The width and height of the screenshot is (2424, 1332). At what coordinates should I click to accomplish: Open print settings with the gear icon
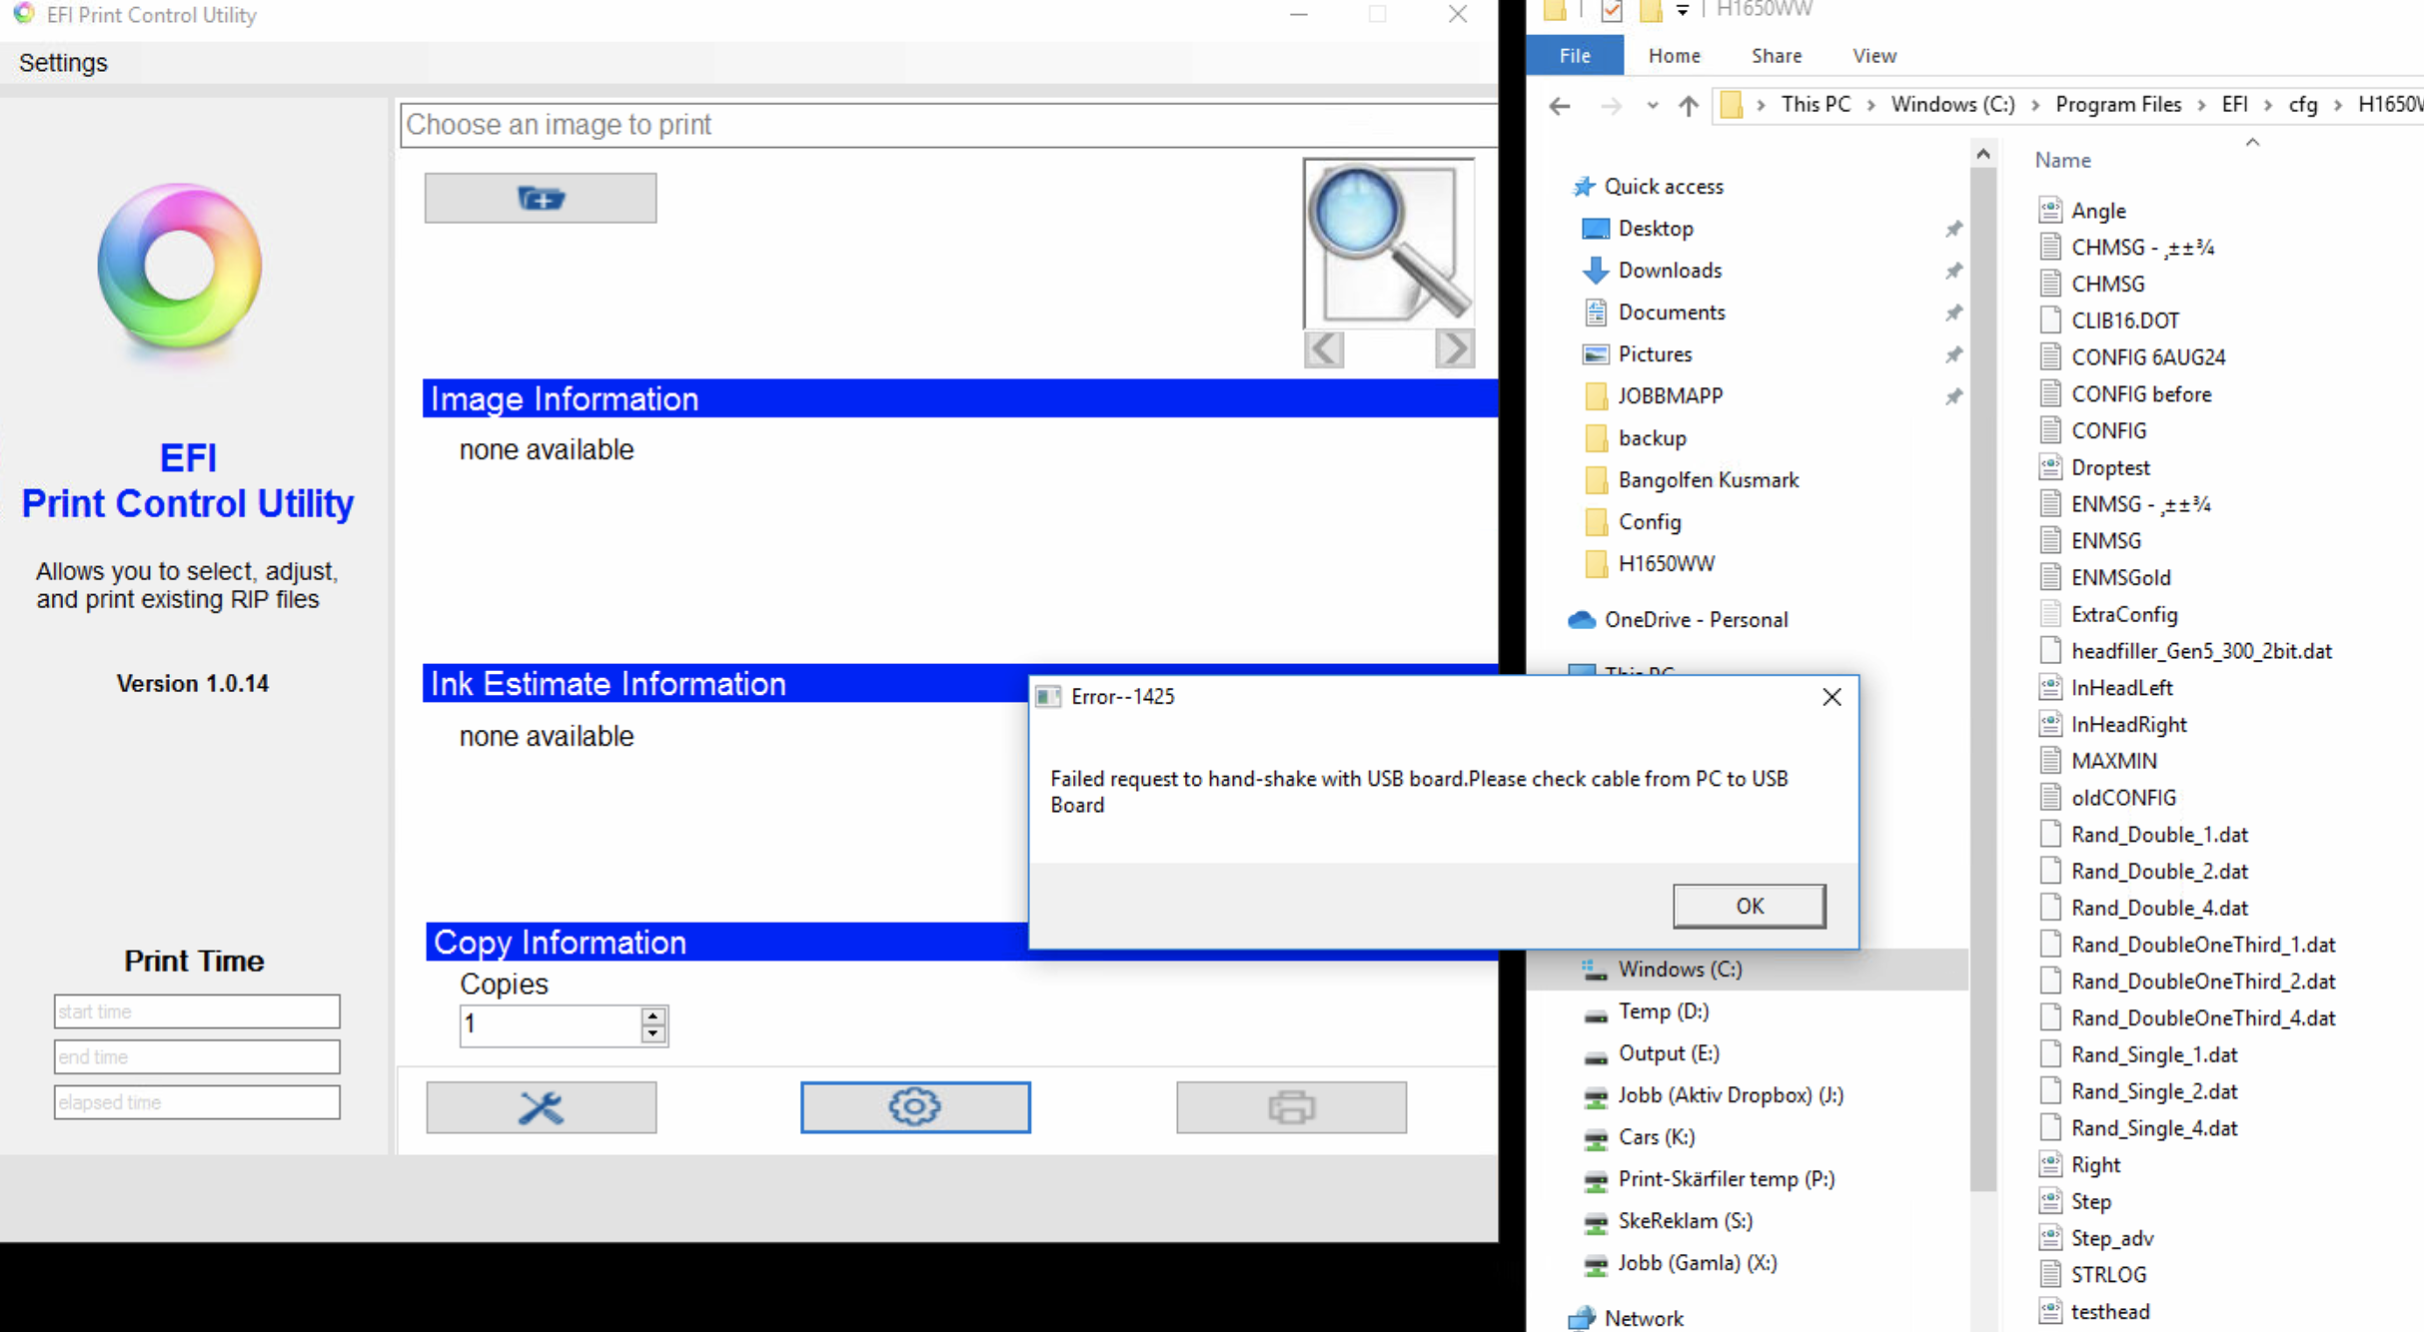[x=915, y=1106]
